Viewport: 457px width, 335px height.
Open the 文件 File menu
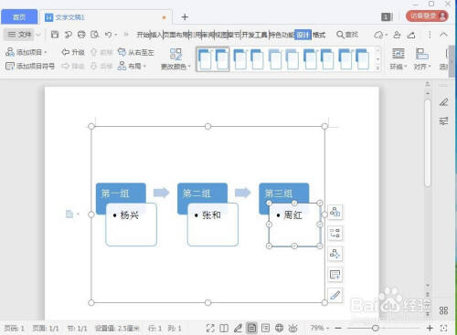[20, 35]
